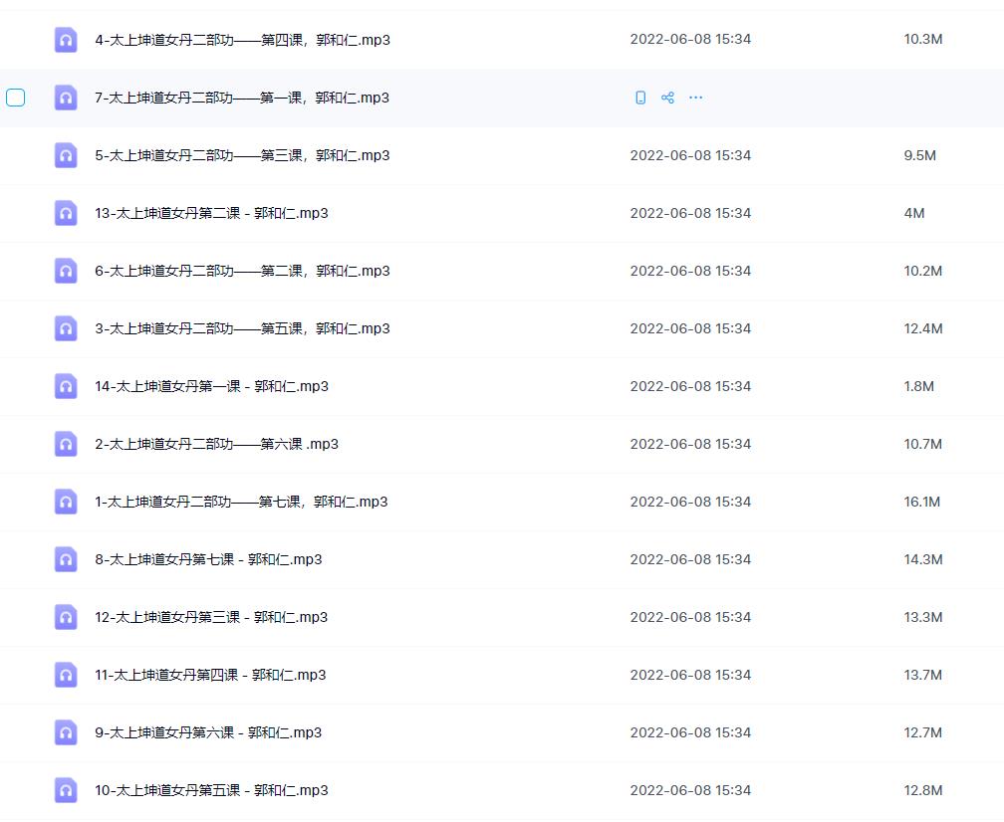Click the send-to-phone icon on the hovered row
This screenshot has width=1004, height=822.
(640, 97)
